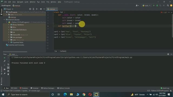Open the Favorites side tool window
Screen dimensions: 173x97
pyautogui.click(x=1, y=81)
